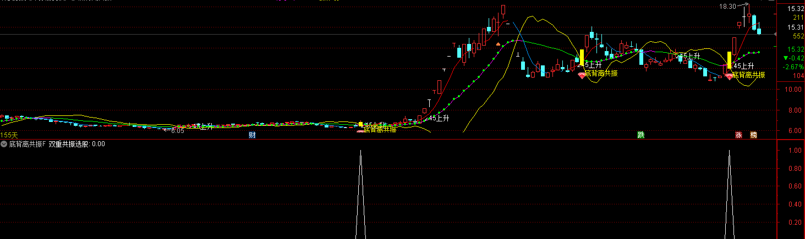The width and height of the screenshot is (805, 239).
Task: Click the orange triangle marker near price peak
Action: 498,43
